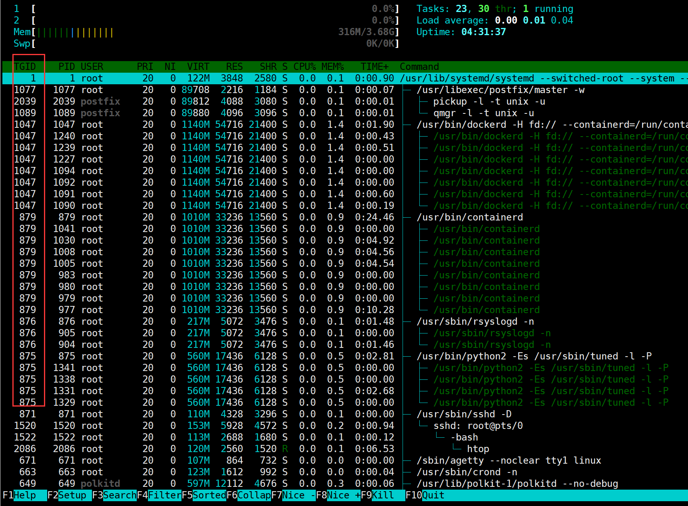
Task: Click F6 Collap to collapse the tree
Action: tap(249, 495)
